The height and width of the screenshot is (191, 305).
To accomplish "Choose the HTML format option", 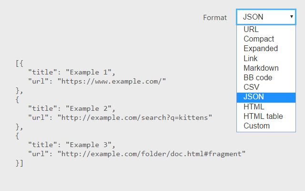I will (254, 106).
